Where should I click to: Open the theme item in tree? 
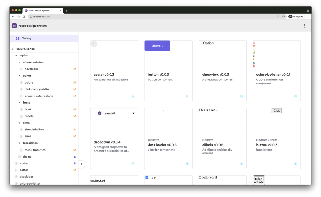coord(27,157)
